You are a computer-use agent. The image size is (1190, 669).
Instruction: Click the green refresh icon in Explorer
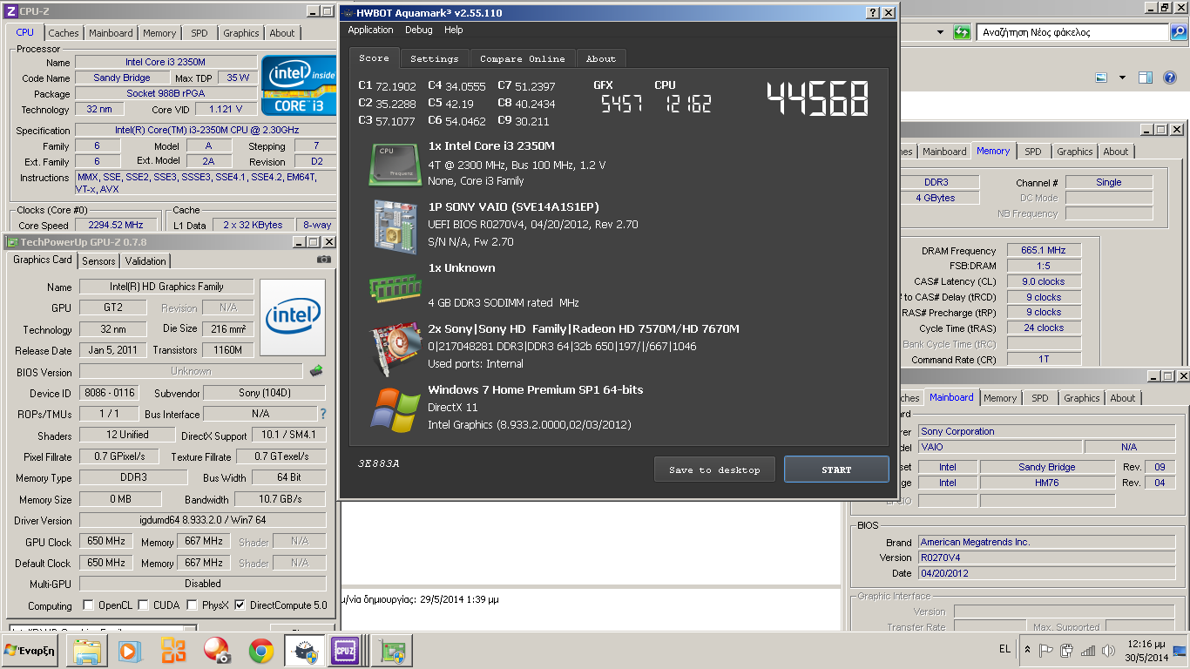click(x=962, y=32)
